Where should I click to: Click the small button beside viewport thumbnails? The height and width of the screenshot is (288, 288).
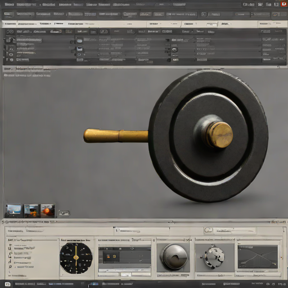[64, 213]
